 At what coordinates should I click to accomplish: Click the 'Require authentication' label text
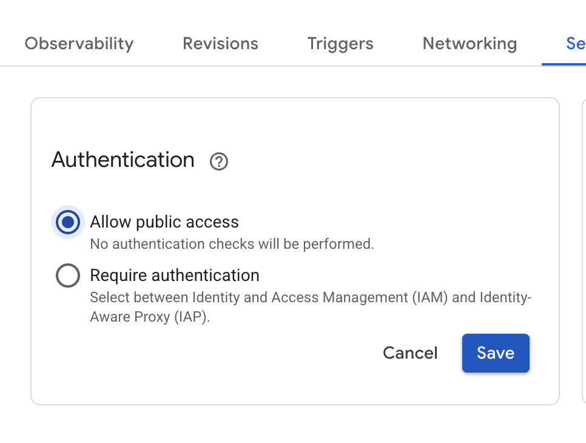(x=175, y=276)
